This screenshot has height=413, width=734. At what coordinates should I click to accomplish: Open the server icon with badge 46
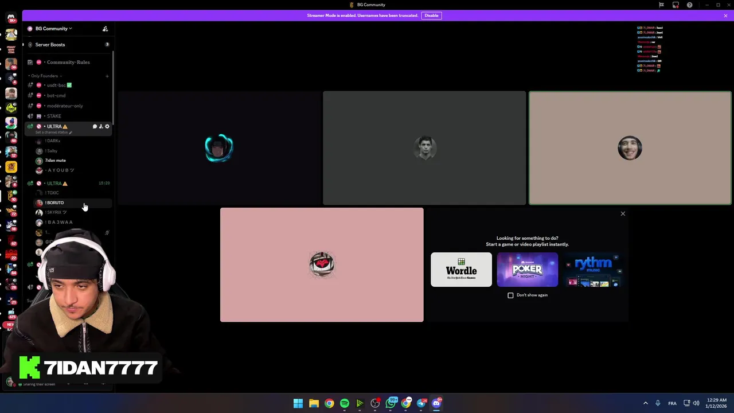coord(11,137)
